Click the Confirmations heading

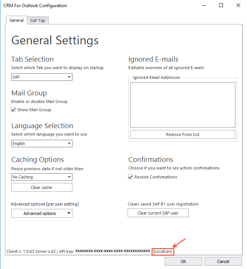click(x=151, y=160)
